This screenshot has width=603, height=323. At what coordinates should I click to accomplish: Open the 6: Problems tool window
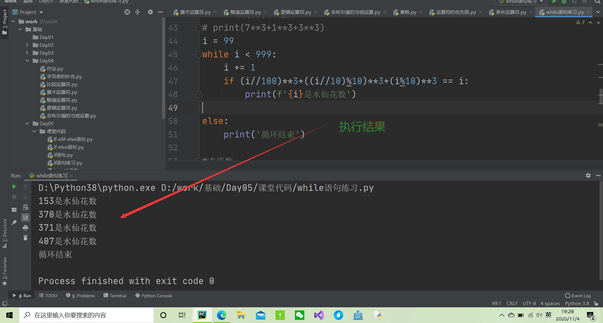(x=80, y=296)
